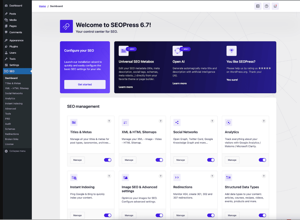Click the Analytics card icon

(x=228, y=122)
